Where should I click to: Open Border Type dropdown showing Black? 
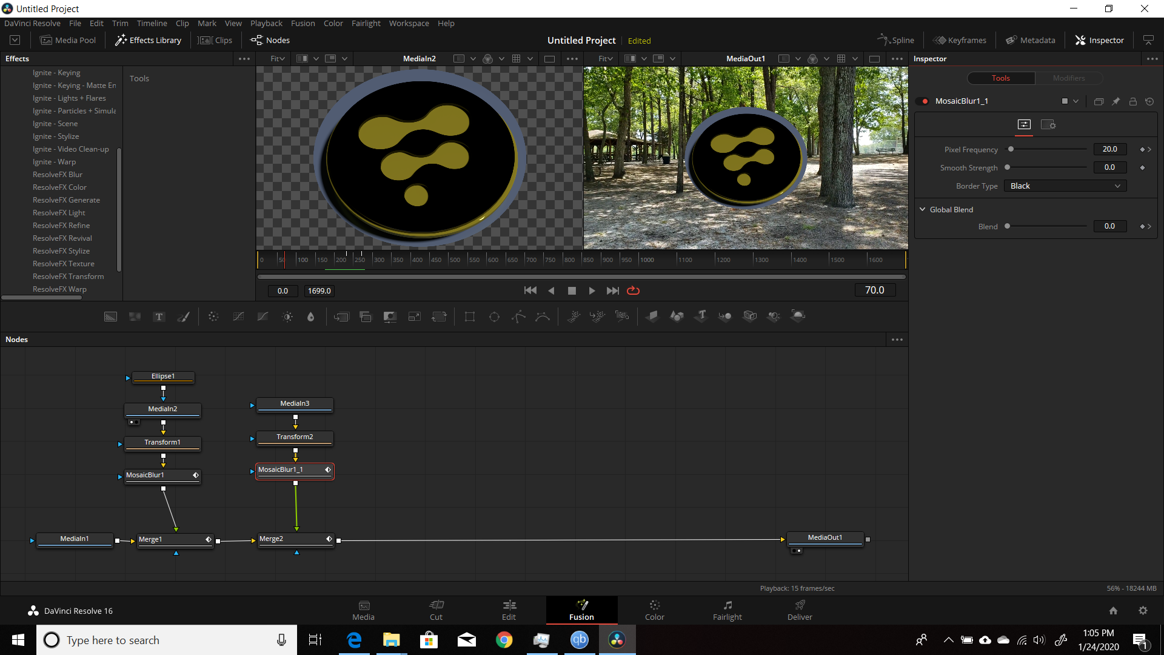[x=1065, y=186]
